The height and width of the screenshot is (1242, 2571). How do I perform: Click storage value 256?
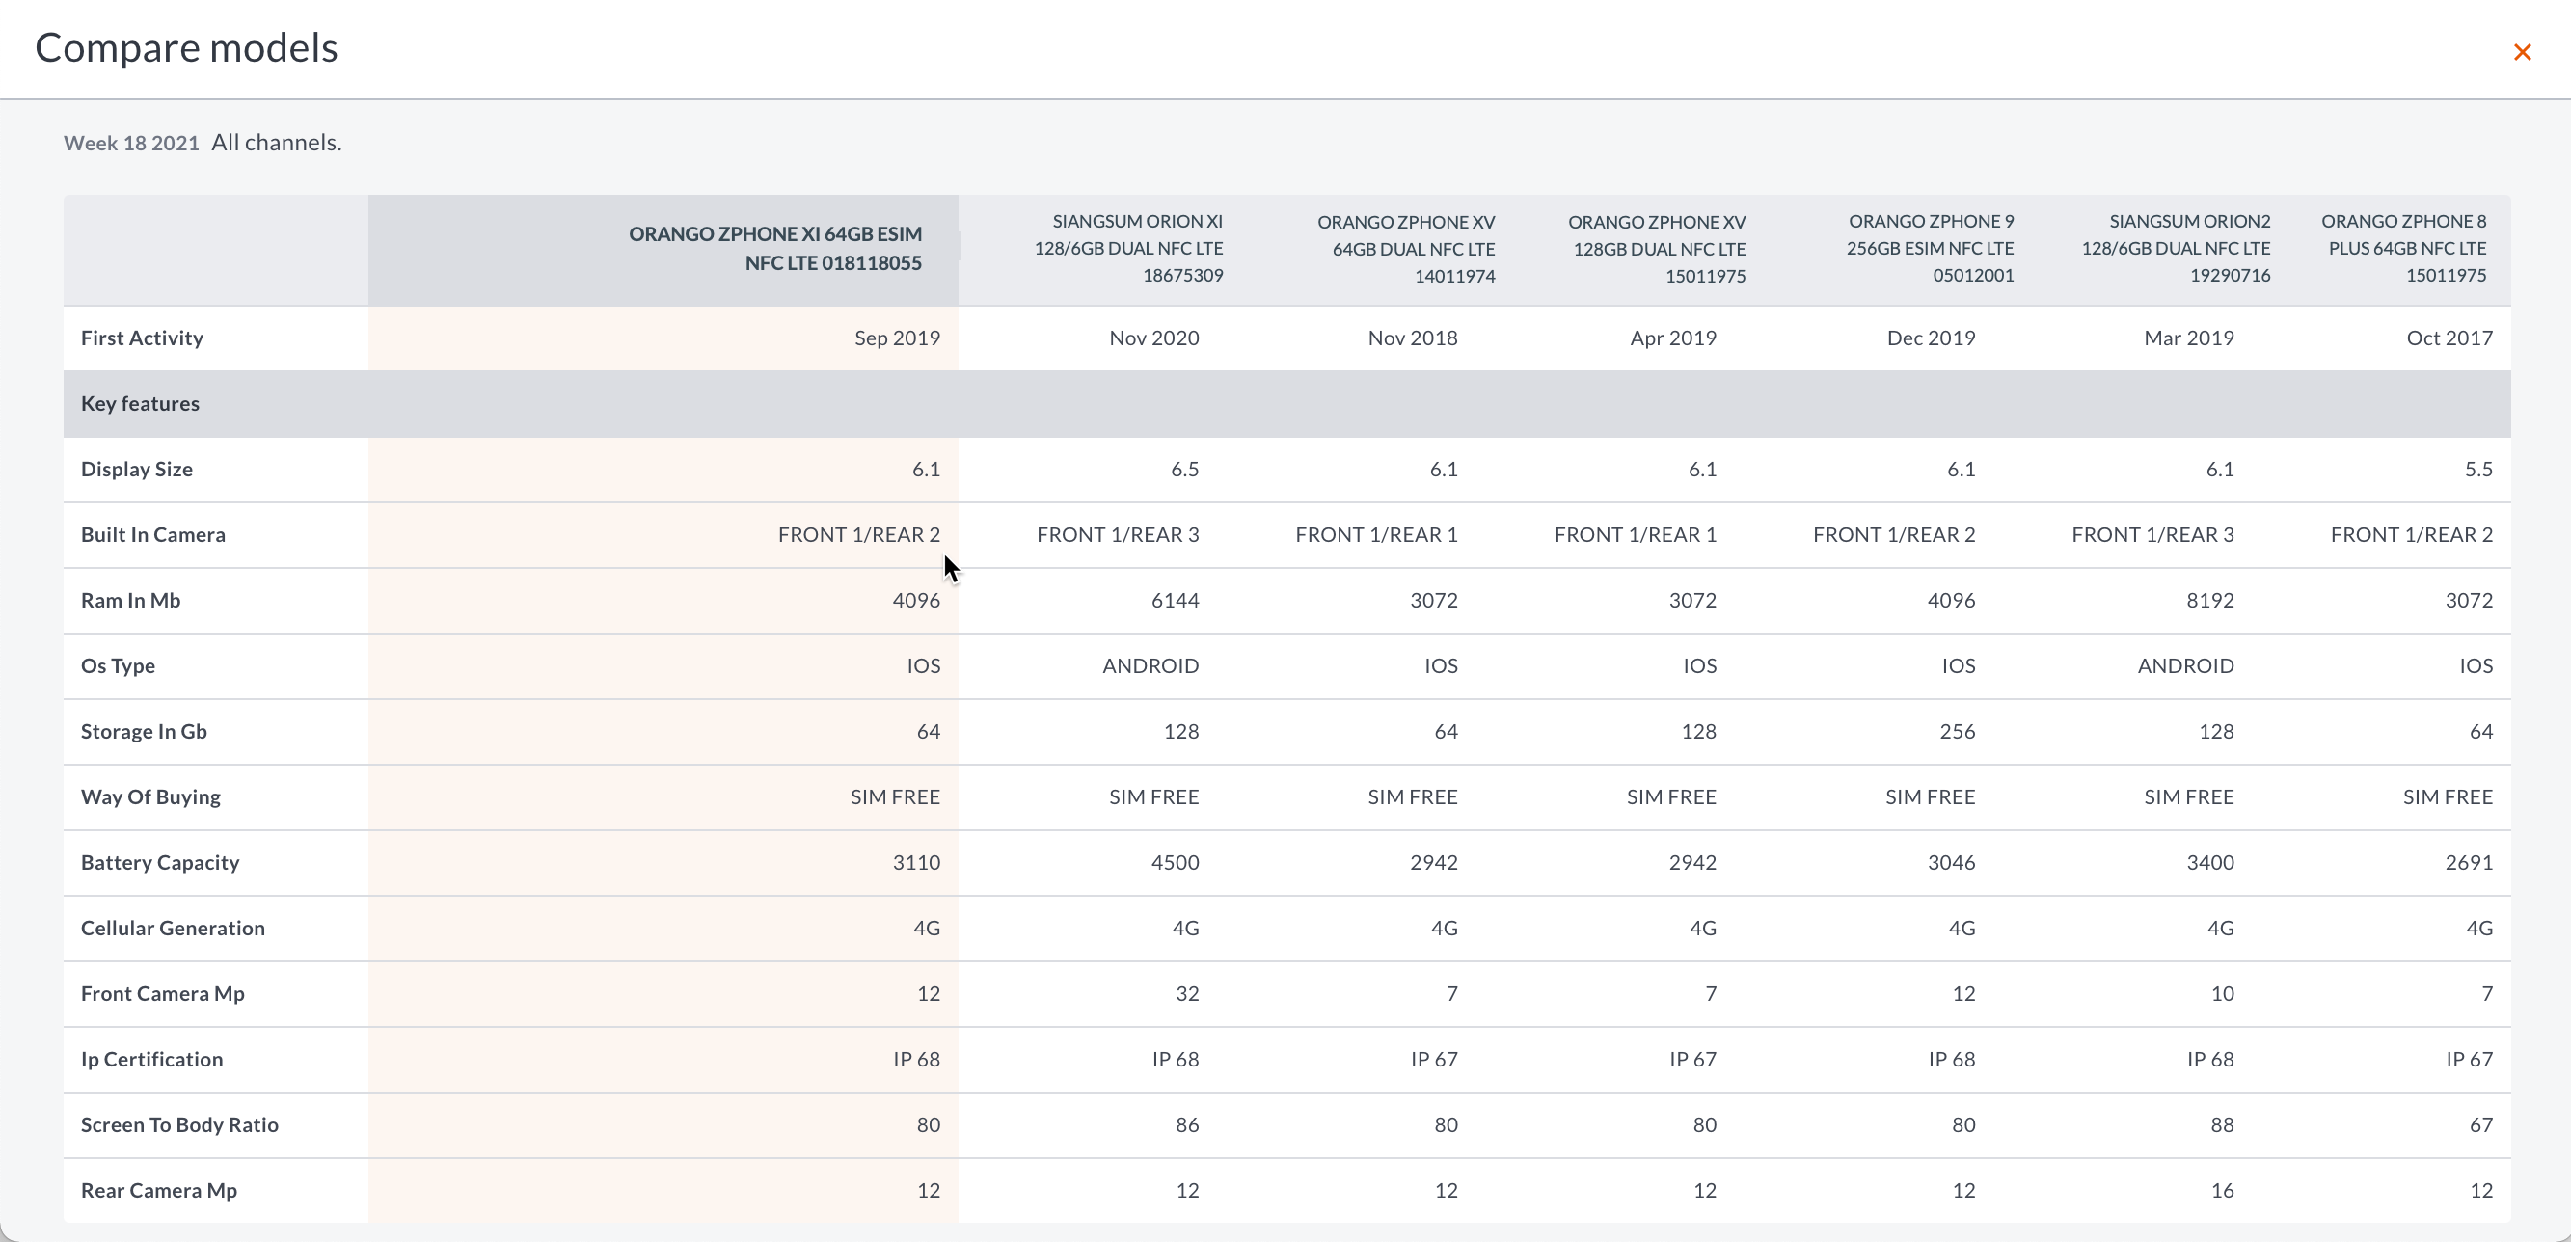coord(1958,732)
